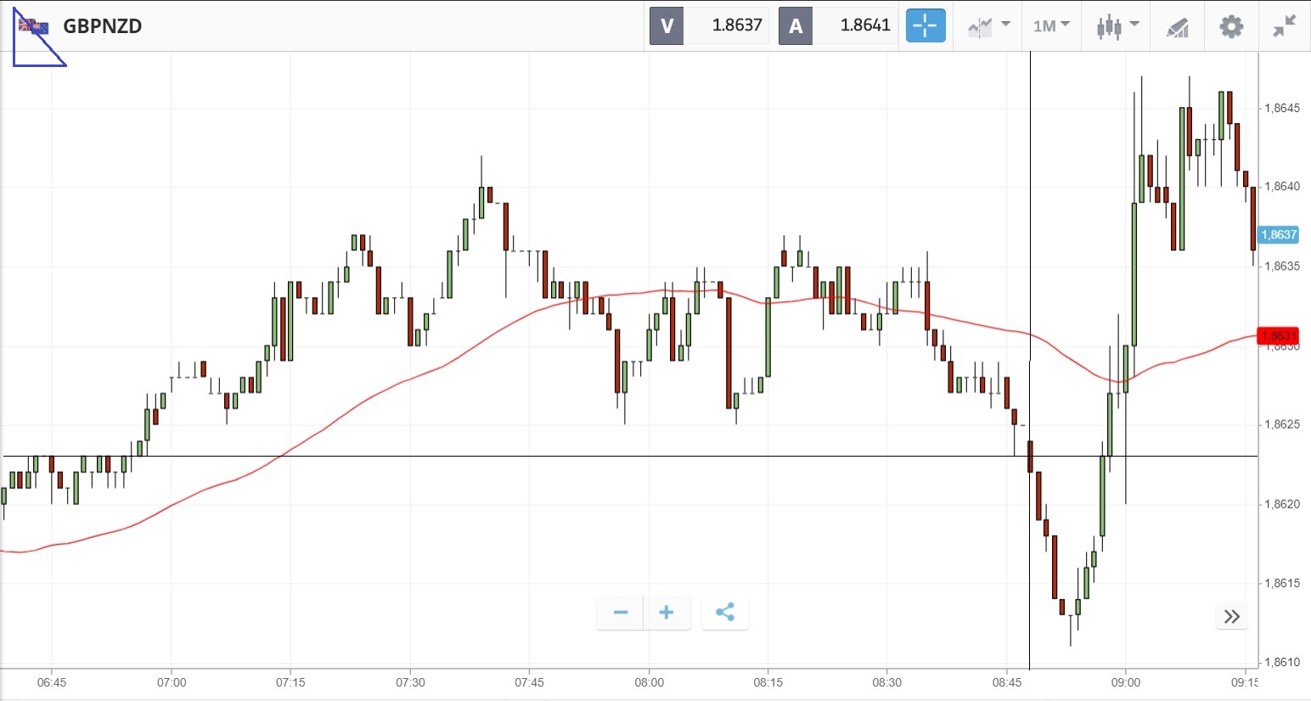Click the GBPNZD flag icon

click(x=34, y=26)
